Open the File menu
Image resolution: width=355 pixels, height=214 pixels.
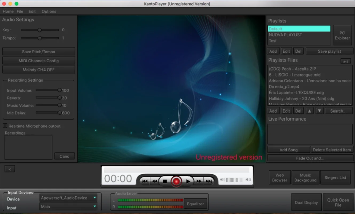[20, 12]
